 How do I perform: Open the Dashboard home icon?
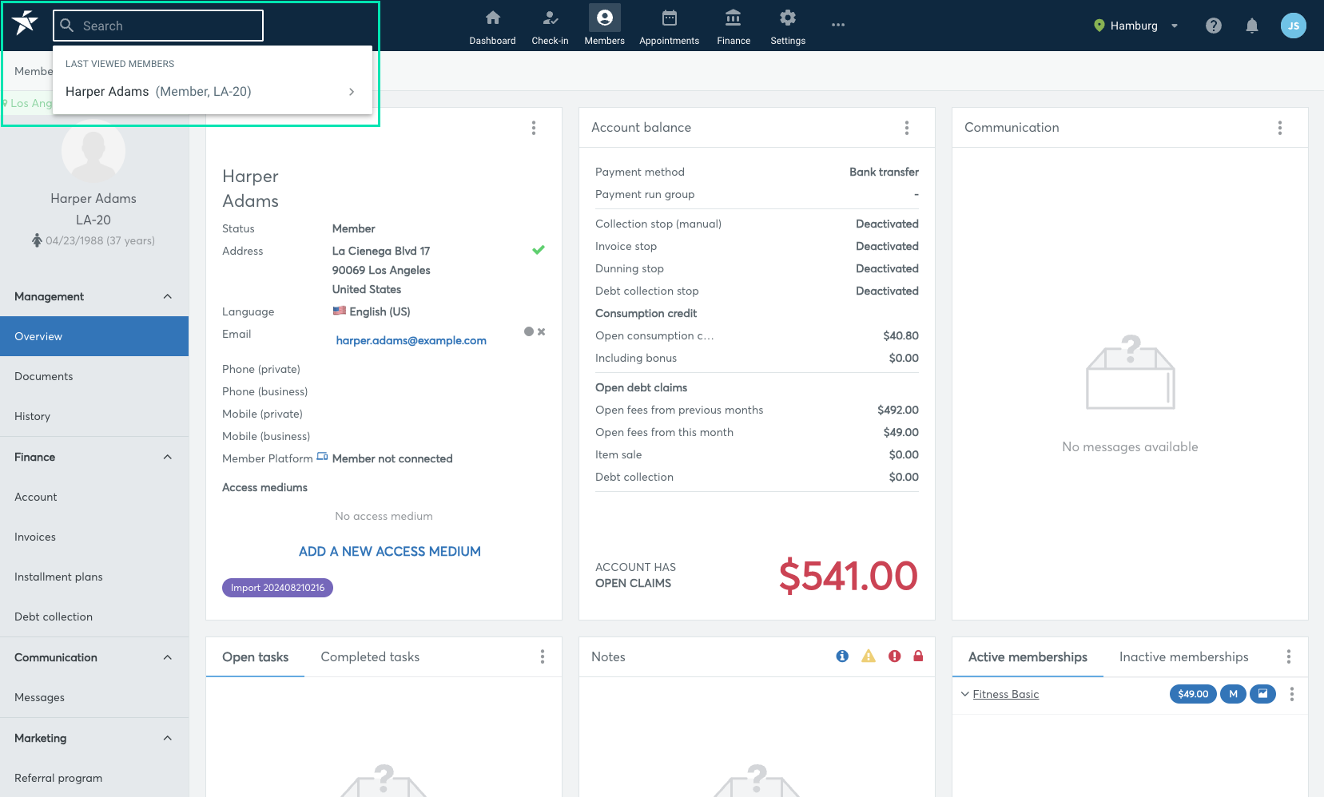(492, 18)
